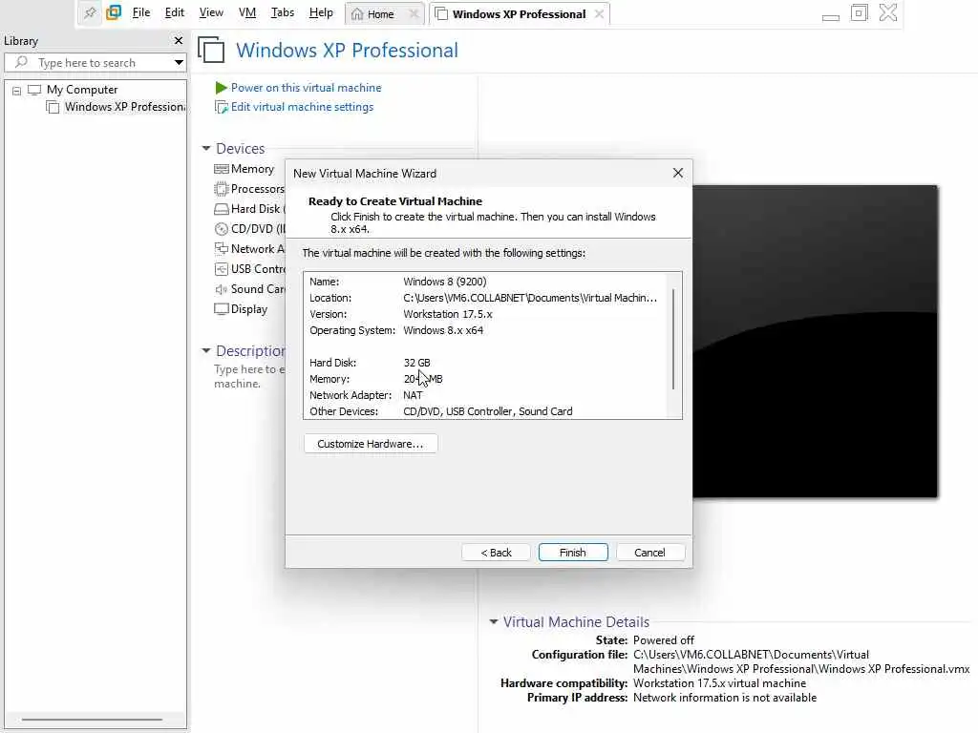The width and height of the screenshot is (978, 733).
Task: Click the wizard Location path value
Action: click(x=530, y=298)
